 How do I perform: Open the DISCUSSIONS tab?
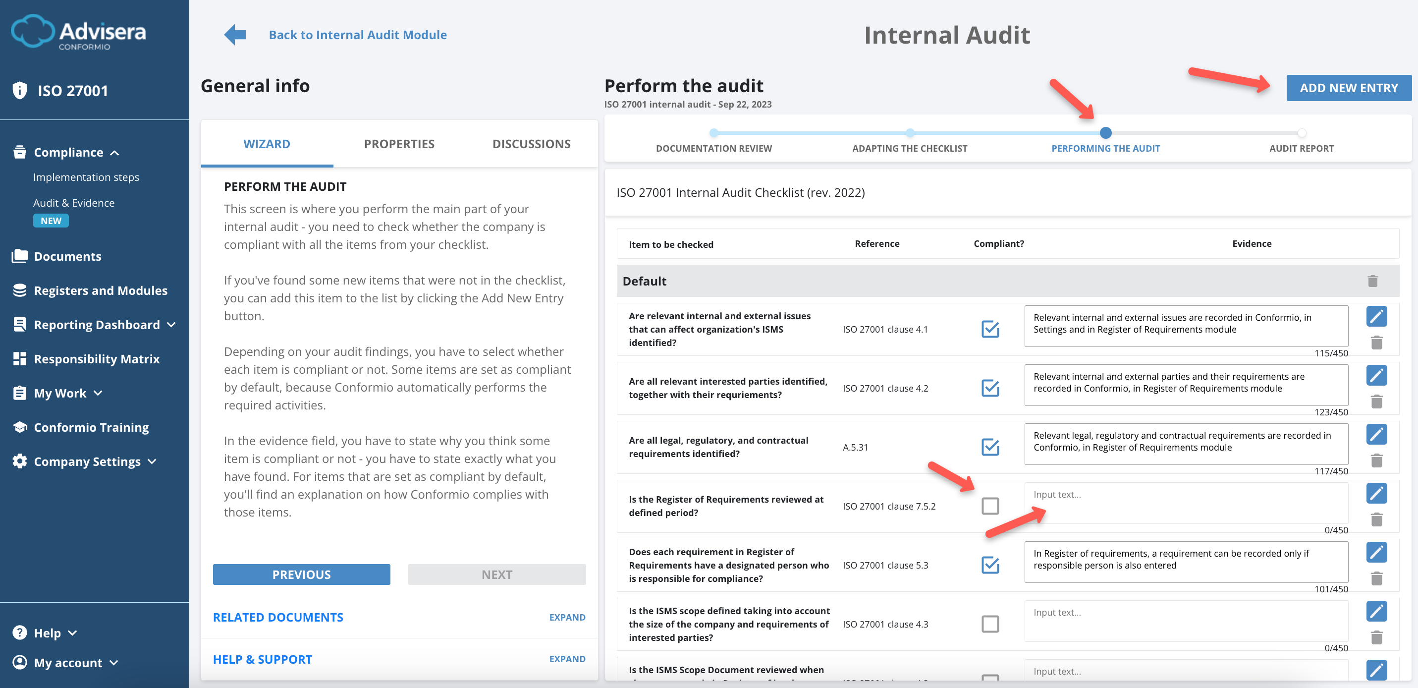(x=531, y=143)
